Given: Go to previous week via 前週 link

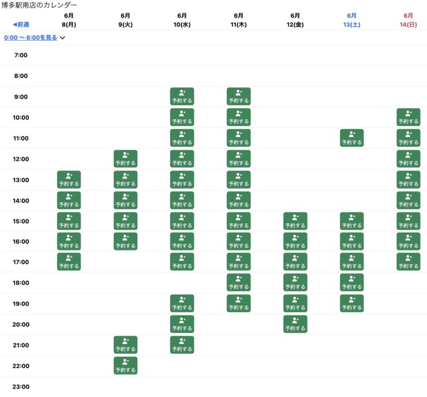Looking at the screenshot, I should pyautogui.click(x=21, y=25).
